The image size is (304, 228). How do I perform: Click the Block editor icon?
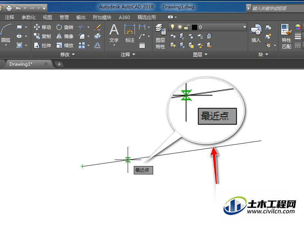[268, 36]
